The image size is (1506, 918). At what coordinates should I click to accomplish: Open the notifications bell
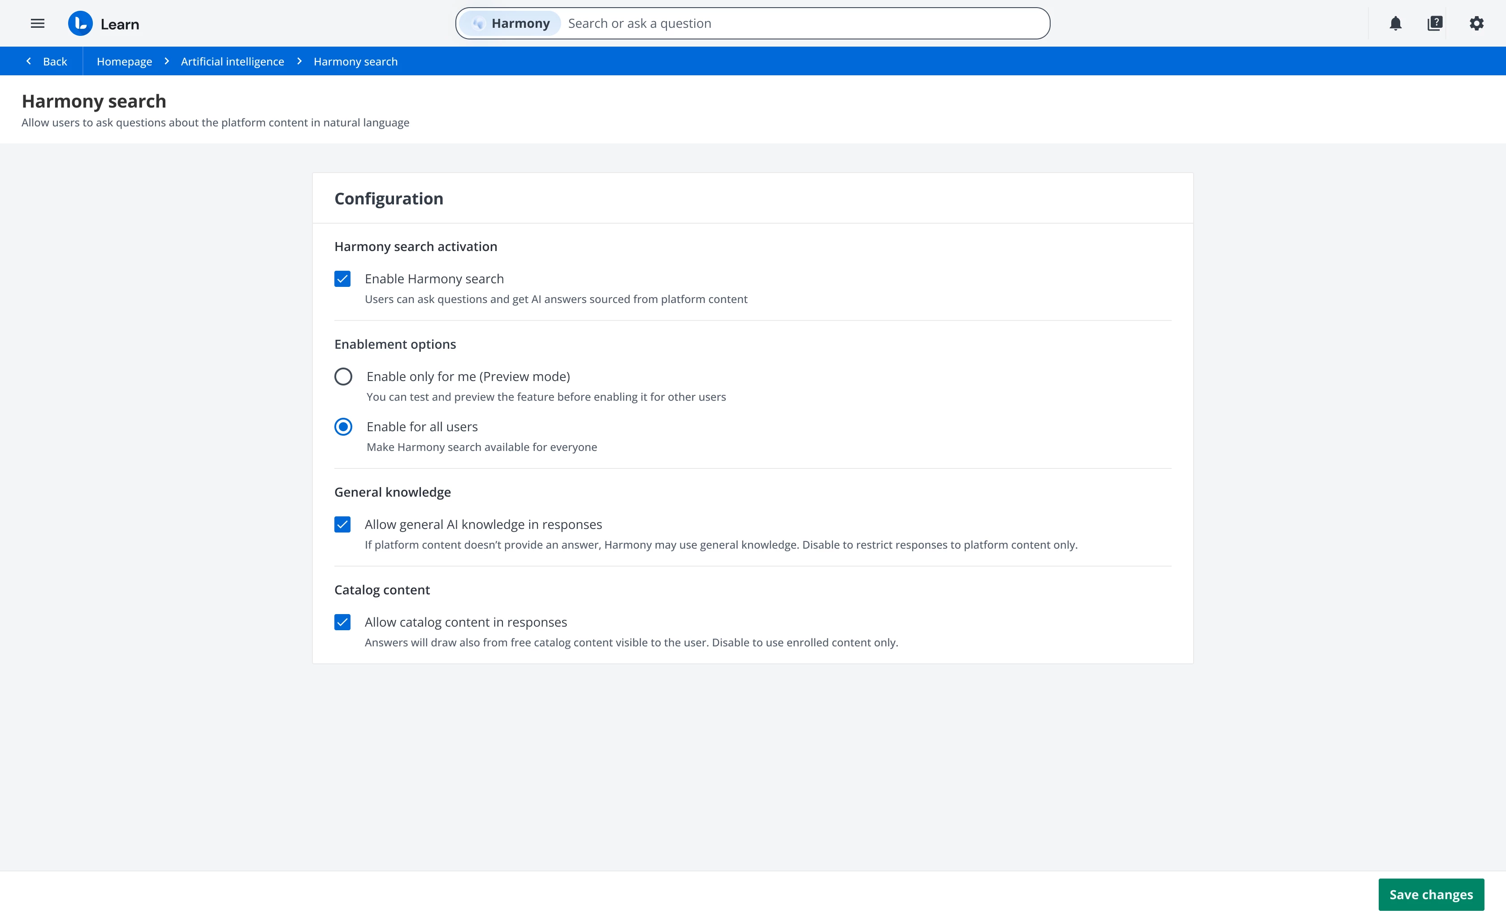coord(1395,24)
